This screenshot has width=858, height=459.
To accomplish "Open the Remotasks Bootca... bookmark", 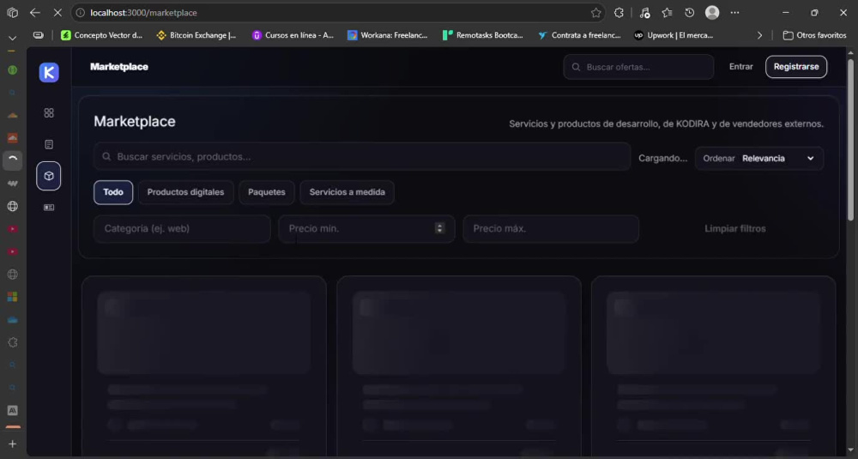I will pos(482,35).
